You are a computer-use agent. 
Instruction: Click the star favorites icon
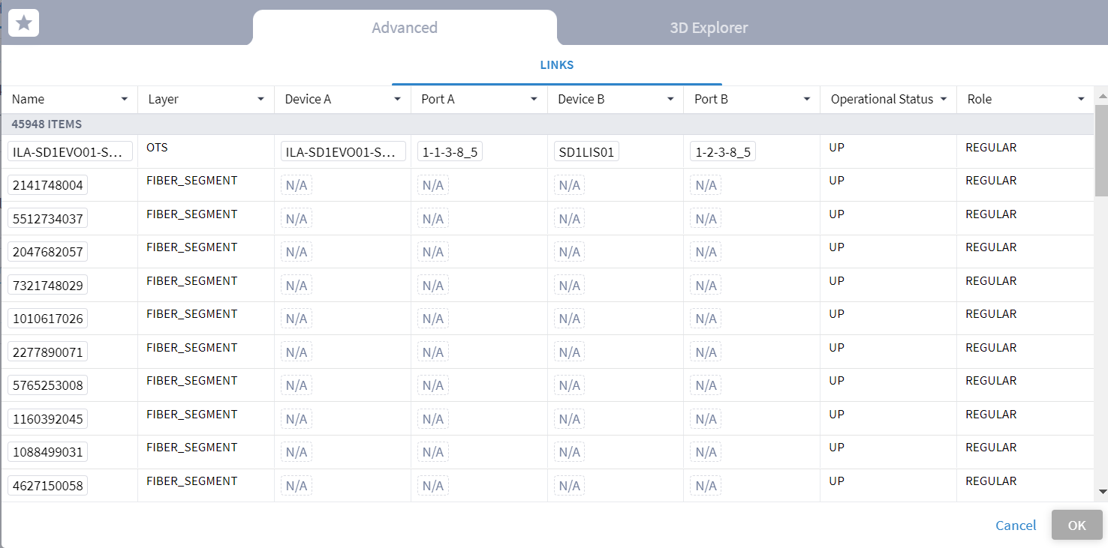click(23, 22)
